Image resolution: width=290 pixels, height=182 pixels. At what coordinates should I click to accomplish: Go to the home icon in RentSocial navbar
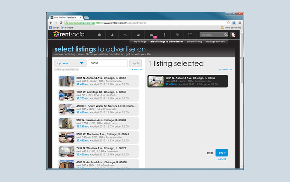(x=99, y=35)
